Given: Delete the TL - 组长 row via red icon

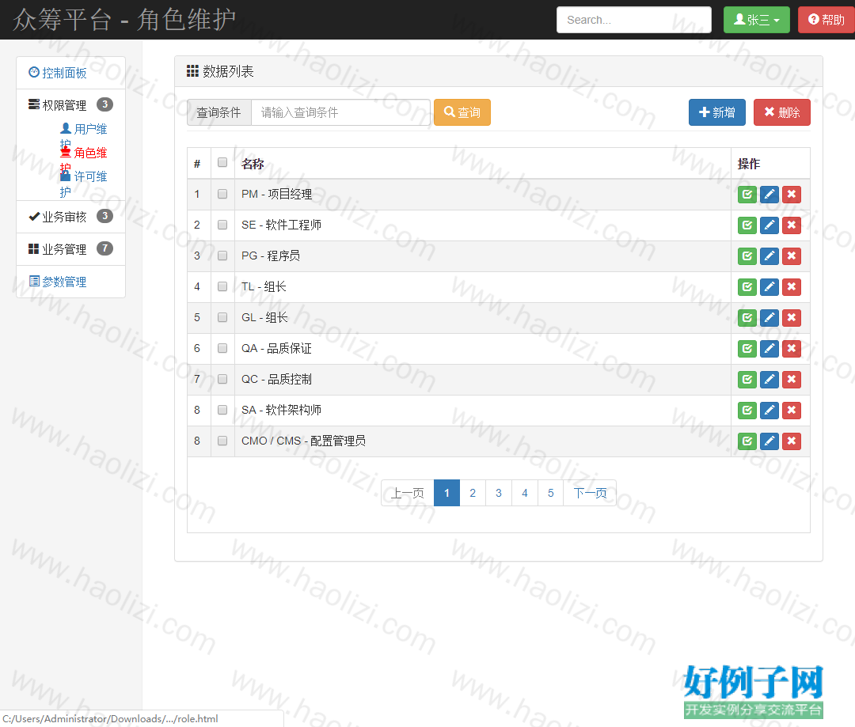Looking at the screenshot, I should [792, 286].
